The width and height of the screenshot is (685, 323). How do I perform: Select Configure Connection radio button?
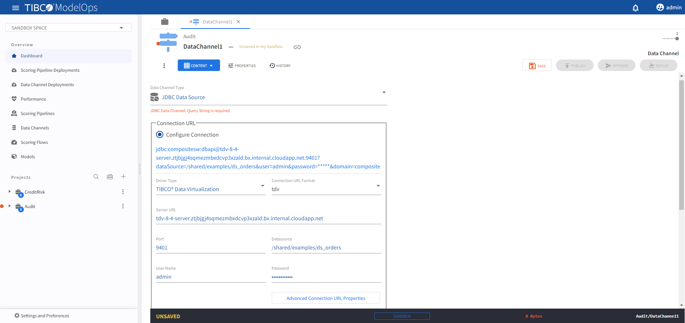pos(160,134)
